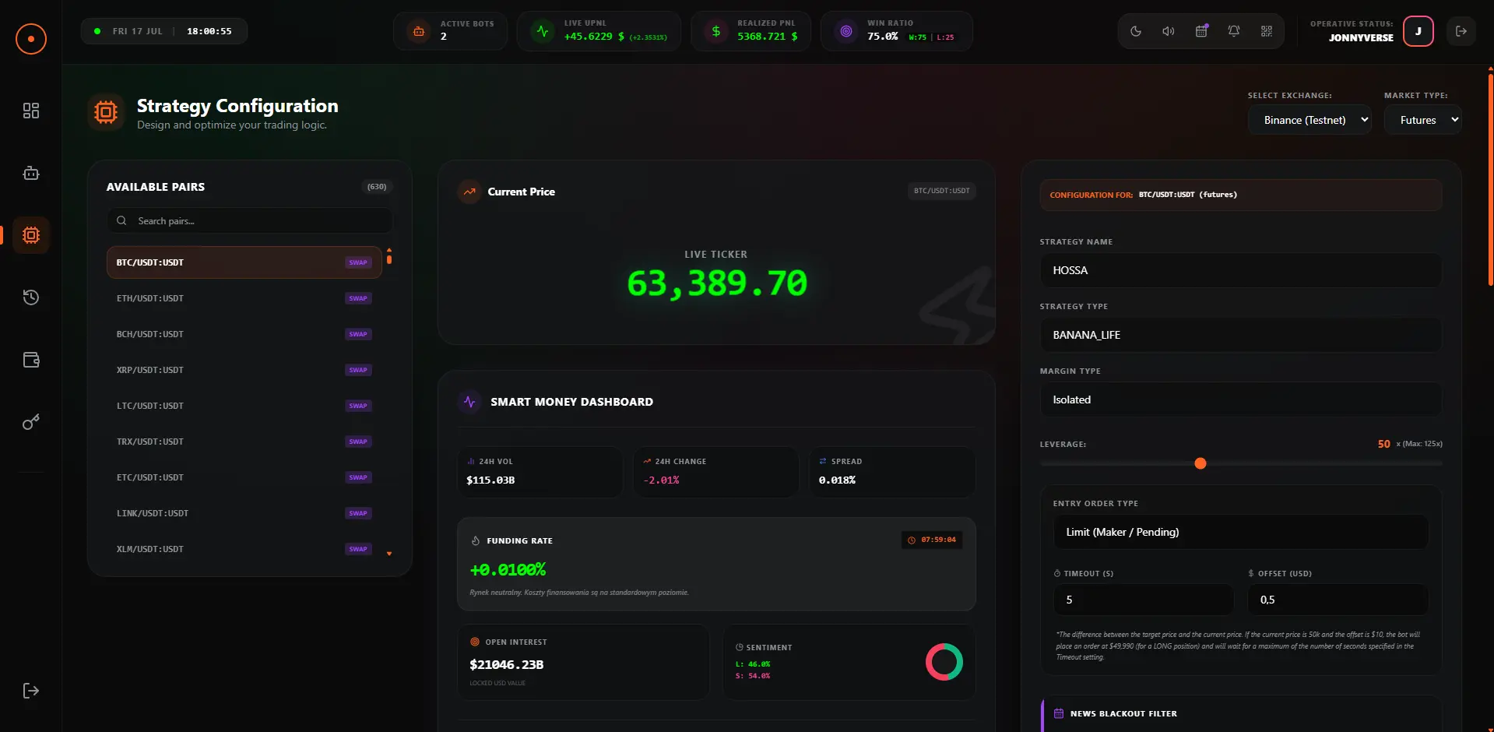
Task: Open the bots robot sidebar icon
Action: pyautogui.click(x=31, y=173)
